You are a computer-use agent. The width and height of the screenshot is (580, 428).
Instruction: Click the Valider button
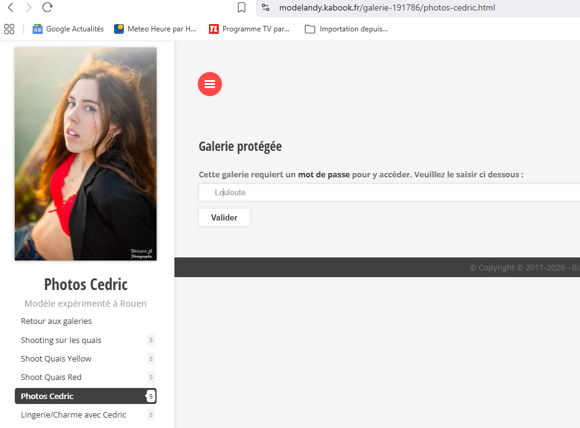click(x=224, y=217)
